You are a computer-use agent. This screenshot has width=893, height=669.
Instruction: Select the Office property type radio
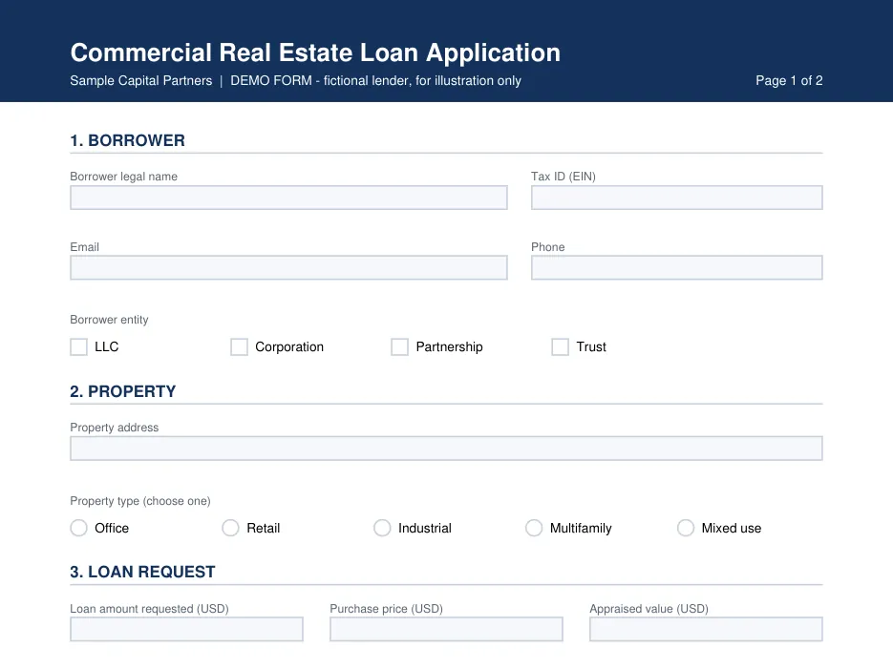(78, 528)
